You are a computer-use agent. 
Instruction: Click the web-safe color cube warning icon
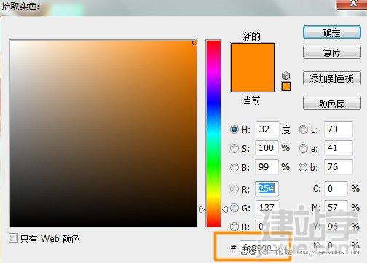(286, 76)
